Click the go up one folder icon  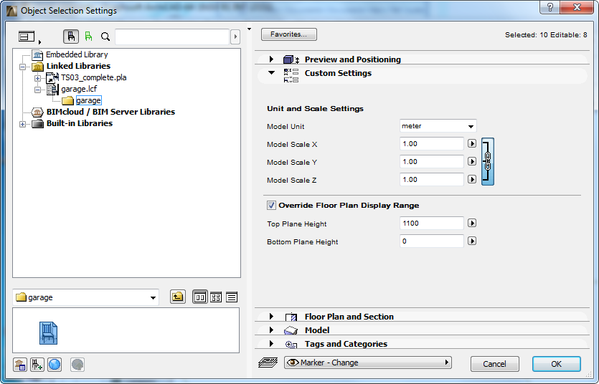(178, 297)
